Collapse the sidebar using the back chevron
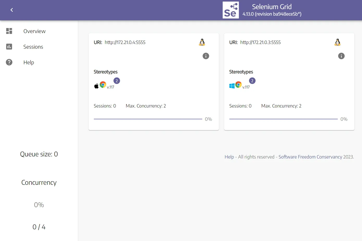 coord(11,10)
